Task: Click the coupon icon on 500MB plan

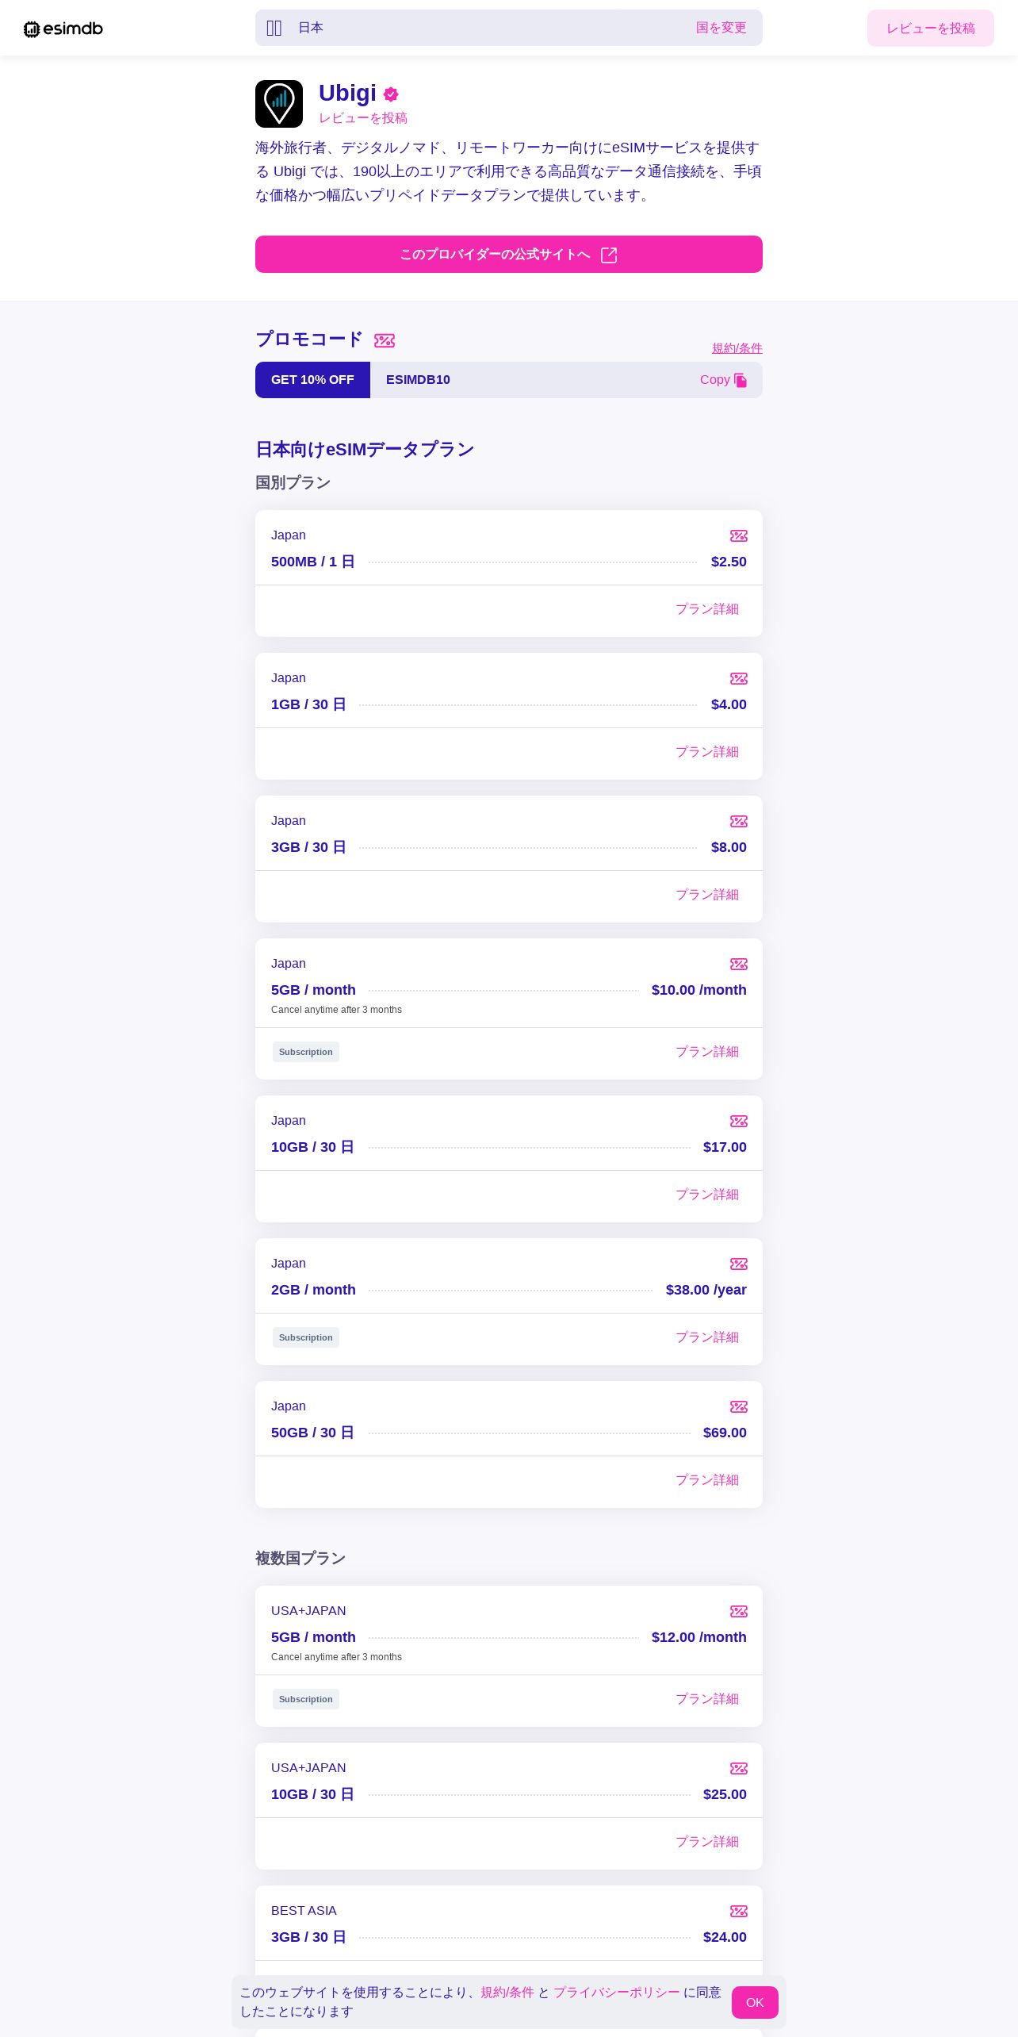Action: pos(739,536)
